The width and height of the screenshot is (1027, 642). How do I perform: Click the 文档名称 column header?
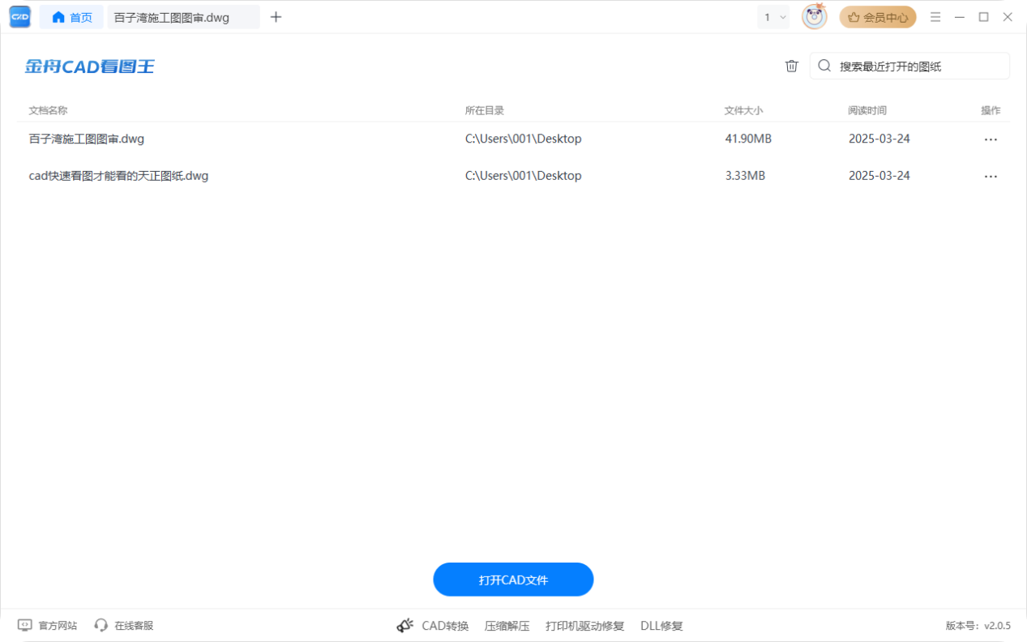[x=49, y=110]
